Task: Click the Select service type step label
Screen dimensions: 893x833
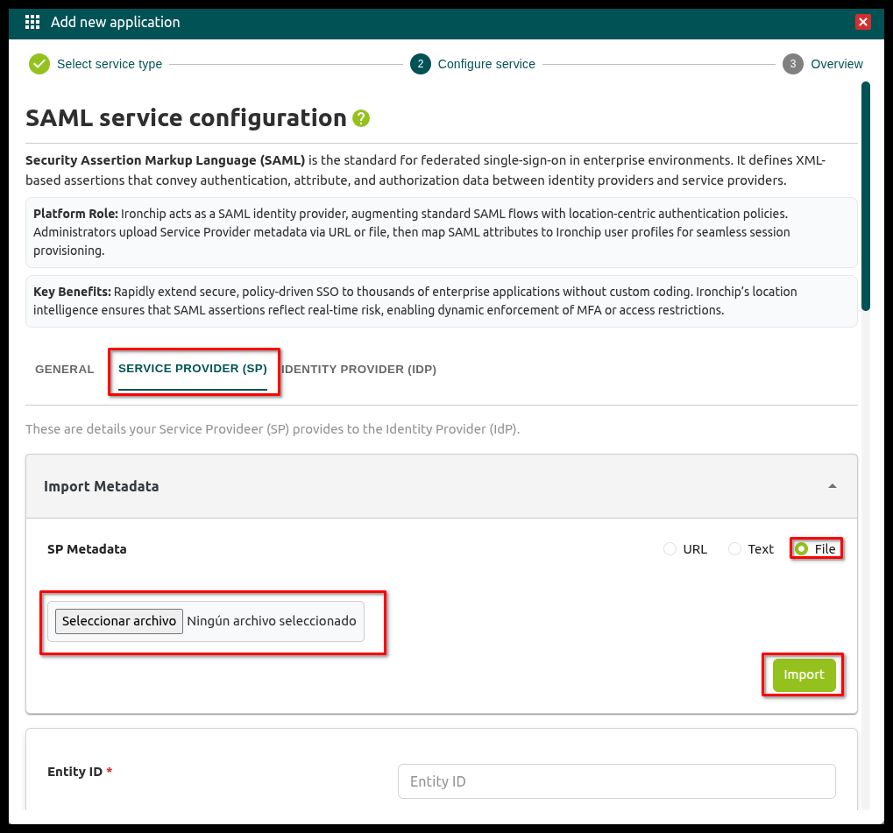Action: [110, 64]
